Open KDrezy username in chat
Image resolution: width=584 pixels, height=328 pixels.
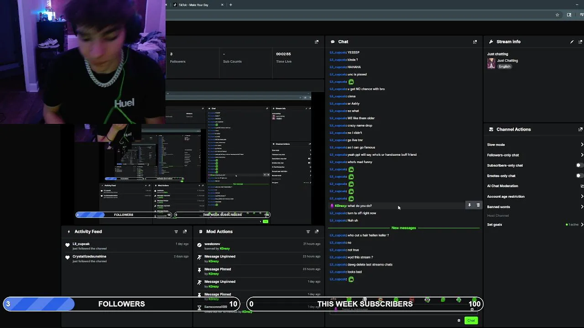(x=340, y=206)
